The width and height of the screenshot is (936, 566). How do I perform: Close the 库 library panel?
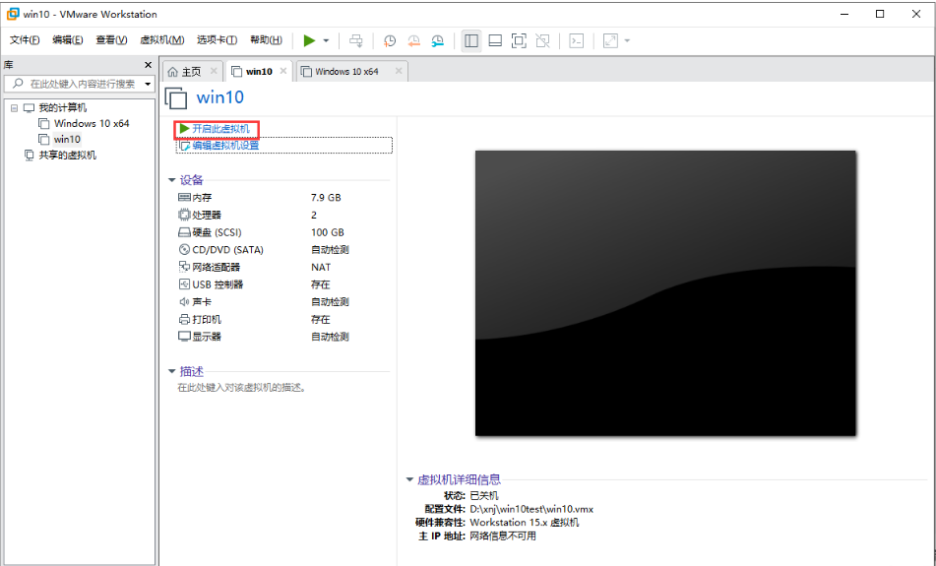pos(148,65)
